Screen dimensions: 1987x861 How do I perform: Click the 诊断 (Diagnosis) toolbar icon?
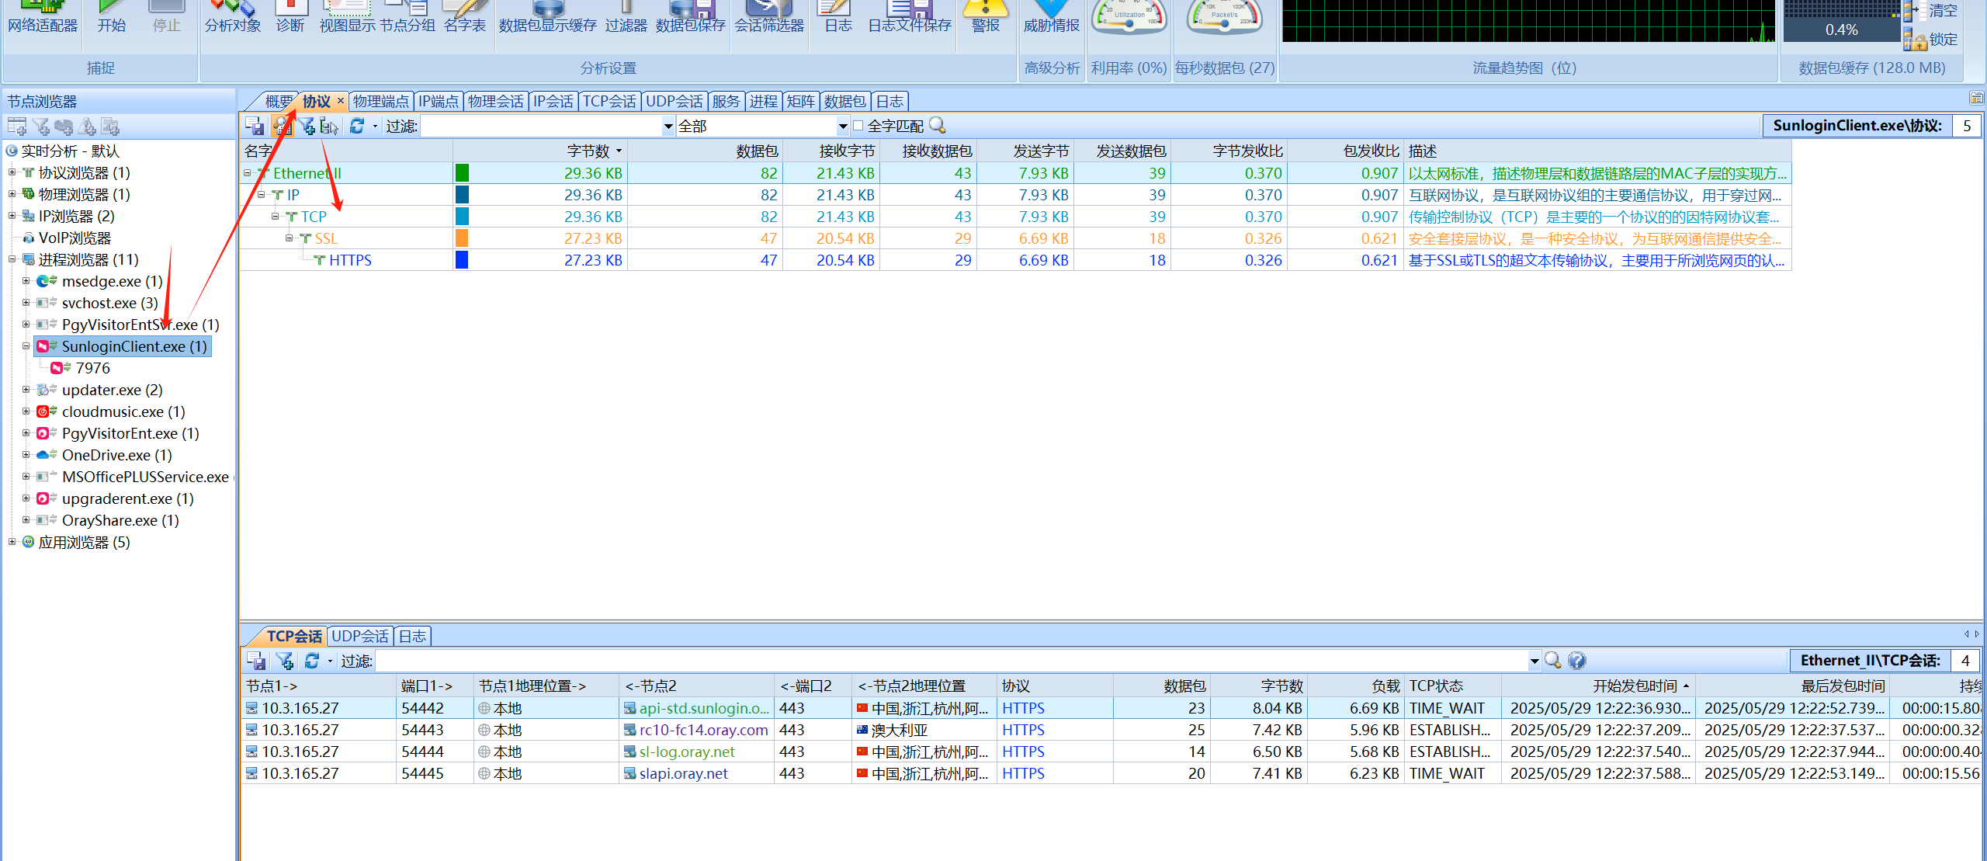tap(290, 17)
